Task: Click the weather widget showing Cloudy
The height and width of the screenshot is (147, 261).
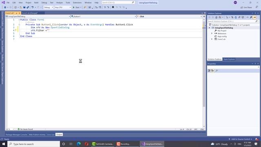Action: click(219, 144)
